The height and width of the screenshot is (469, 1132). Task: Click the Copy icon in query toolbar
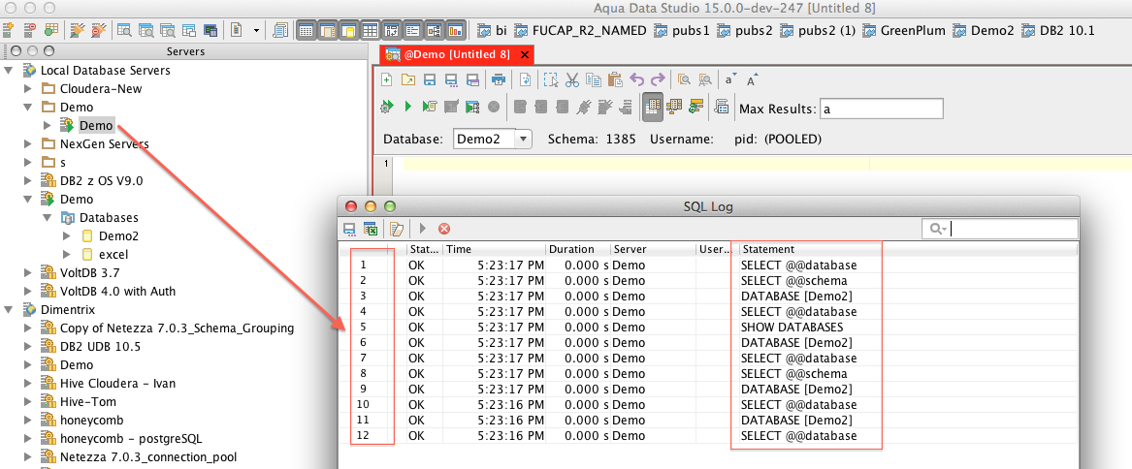tap(594, 79)
